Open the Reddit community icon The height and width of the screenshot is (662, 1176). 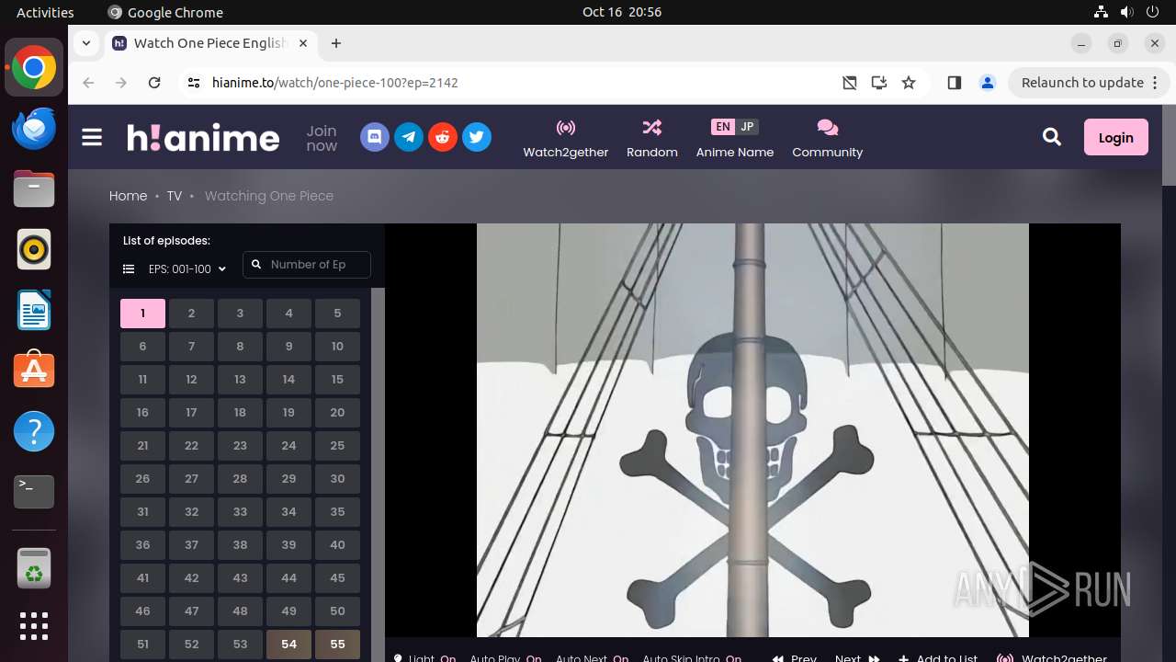tap(443, 137)
